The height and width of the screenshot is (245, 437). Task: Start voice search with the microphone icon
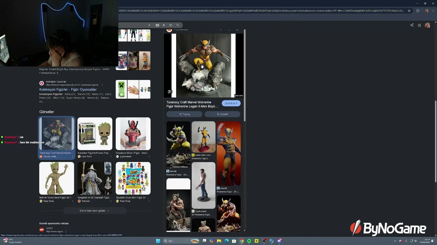[164, 25]
